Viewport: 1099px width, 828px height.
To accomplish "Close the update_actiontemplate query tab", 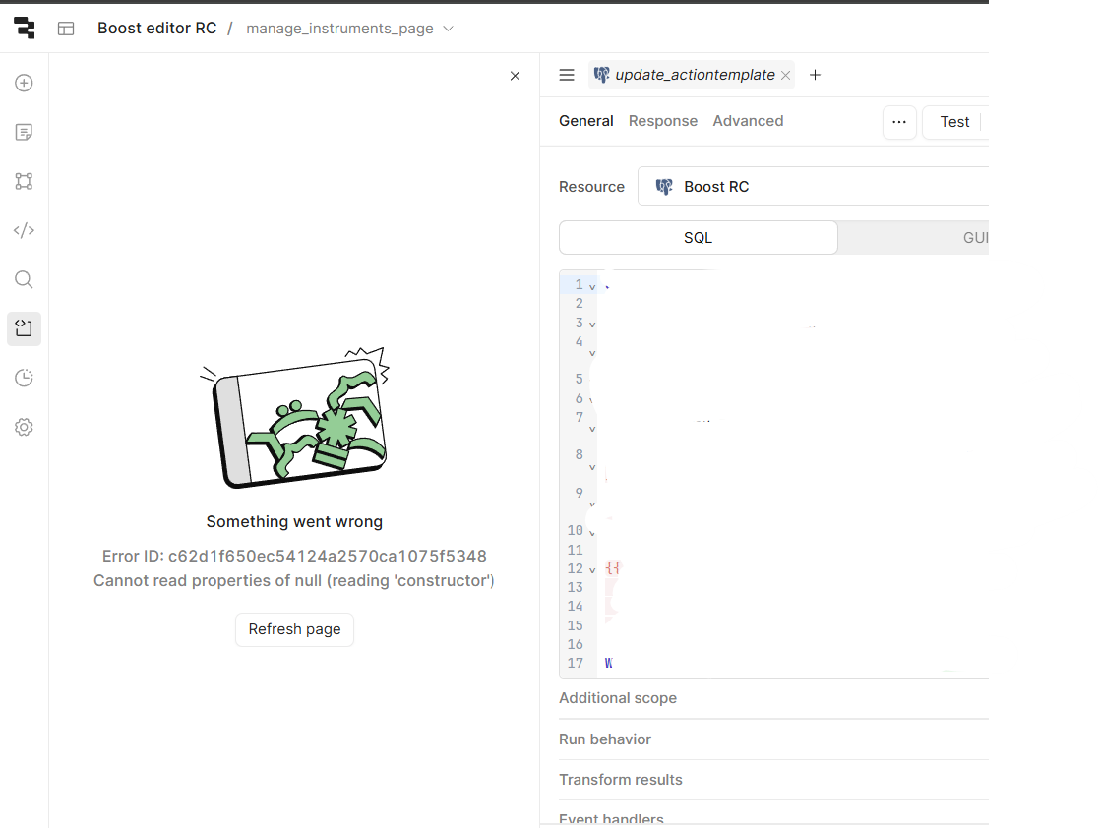I will 785,76.
